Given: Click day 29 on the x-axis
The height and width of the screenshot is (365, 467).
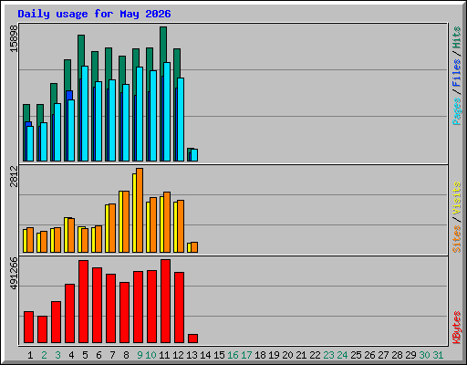Looking at the screenshot, I should [x=410, y=355].
